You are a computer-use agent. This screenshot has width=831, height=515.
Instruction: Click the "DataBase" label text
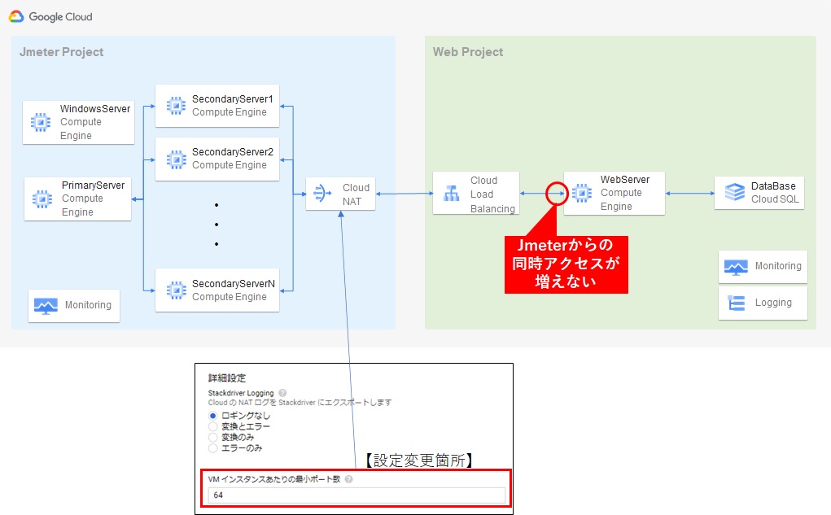point(773,186)
